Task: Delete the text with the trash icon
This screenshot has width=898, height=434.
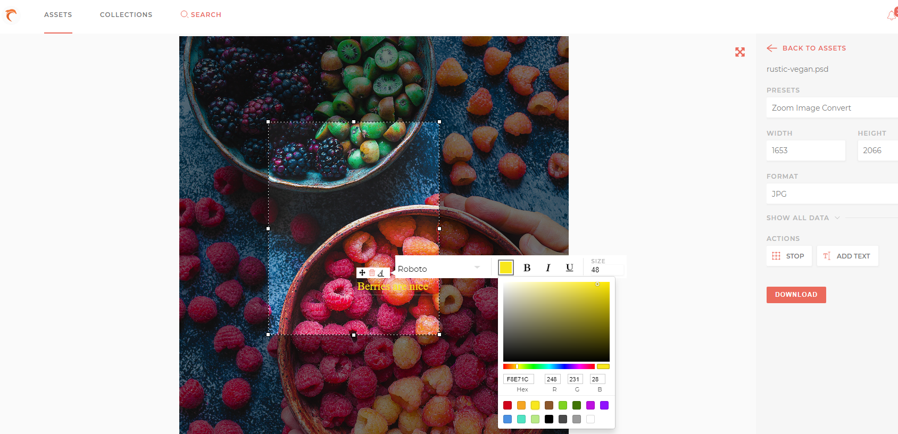Action: pyautogui.click(x=372, y=272)
